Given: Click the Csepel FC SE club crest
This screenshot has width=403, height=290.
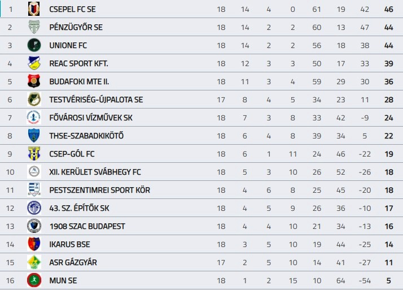Looking at the screenshot, I should [x=34, y=9].
